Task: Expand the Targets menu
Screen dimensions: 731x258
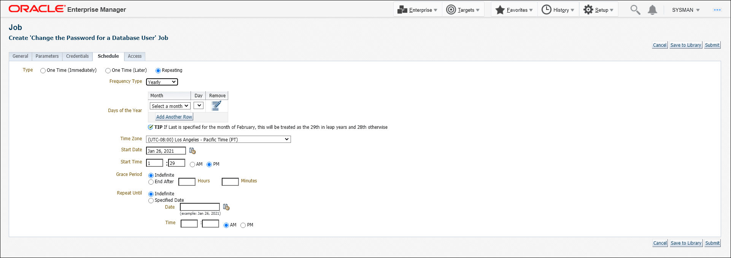Action: click(463, 10)
